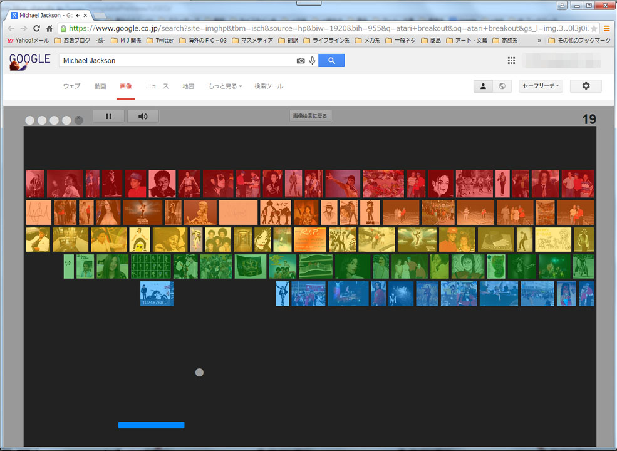The image size is (617, 451).
Task: Switch to the ウェブ tab
Action: click(x=71, y=86)
